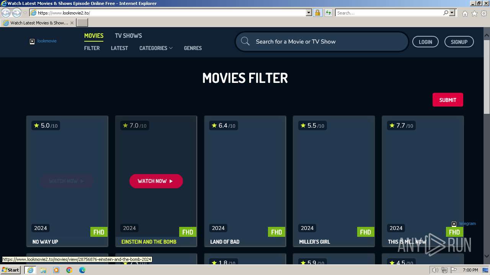This screenshot has width=490, height=275.
Task: Open the 7.7 rated movie poster card
Action: [x=423, y=181]
